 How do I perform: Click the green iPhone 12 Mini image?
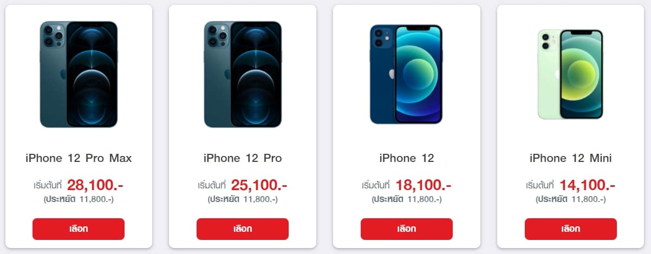pyautogui.click(x=571, y=74)
